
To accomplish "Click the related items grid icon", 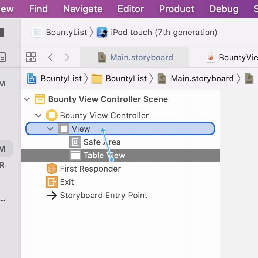I will [x=31, y=57].
